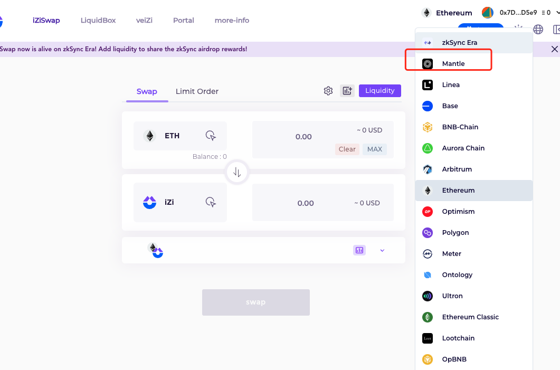
Task: Click the zkSync Era arrows icon
Action: (428, 43)
